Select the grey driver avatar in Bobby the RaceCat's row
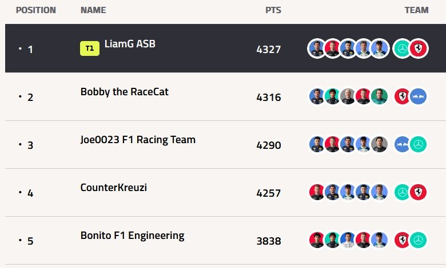Screen dimensions: 446x268 [x=348, y=96]
